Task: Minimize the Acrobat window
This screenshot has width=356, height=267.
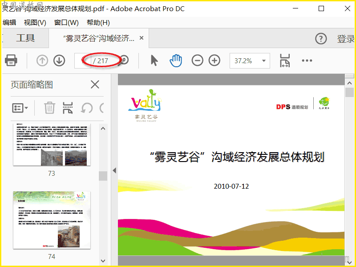Action: [x=295, y=8]
